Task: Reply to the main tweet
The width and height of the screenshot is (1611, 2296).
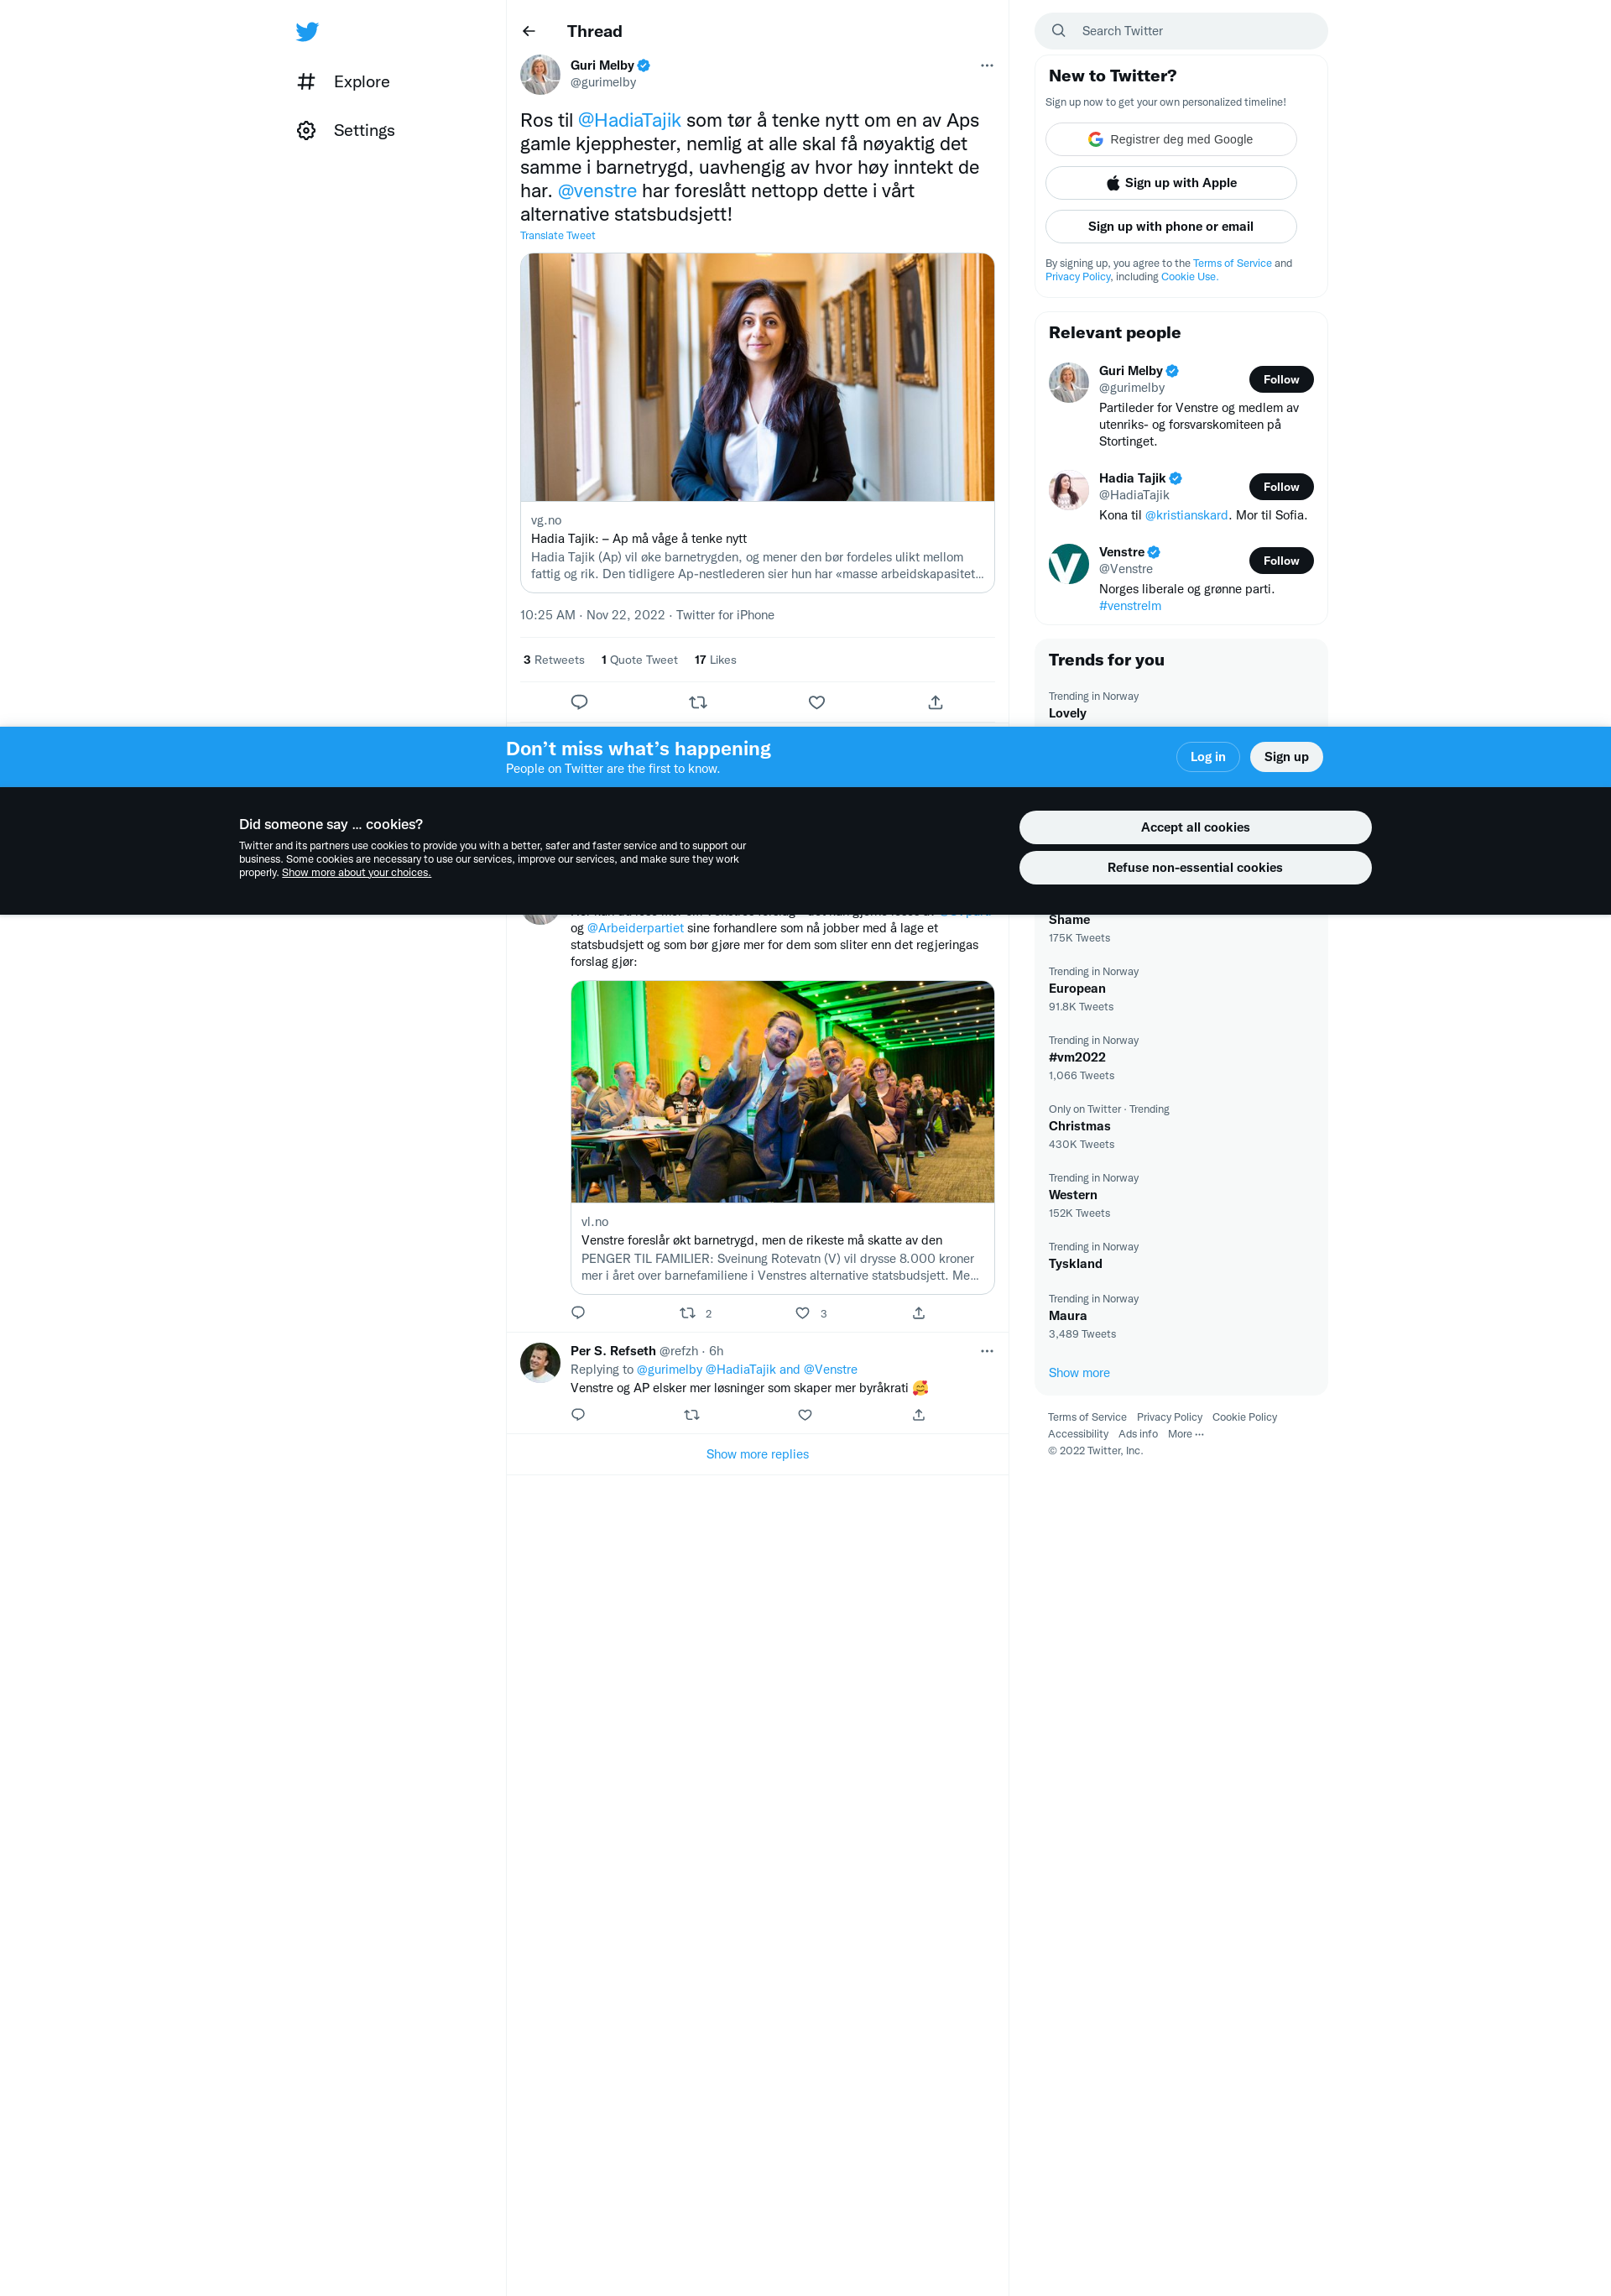Action: (579, 702)
